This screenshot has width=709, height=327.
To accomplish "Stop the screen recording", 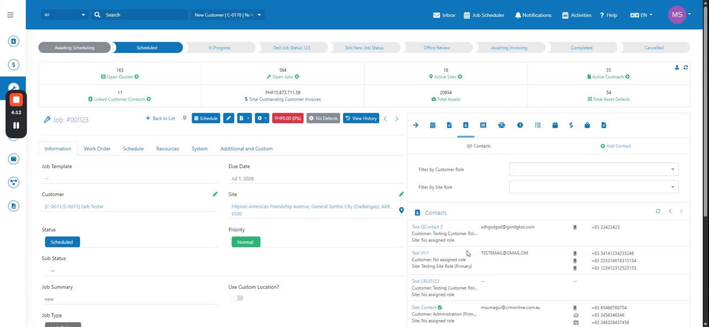I will point(16,100).
